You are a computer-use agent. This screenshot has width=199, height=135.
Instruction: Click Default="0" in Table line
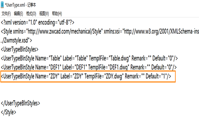pos(163,59)
